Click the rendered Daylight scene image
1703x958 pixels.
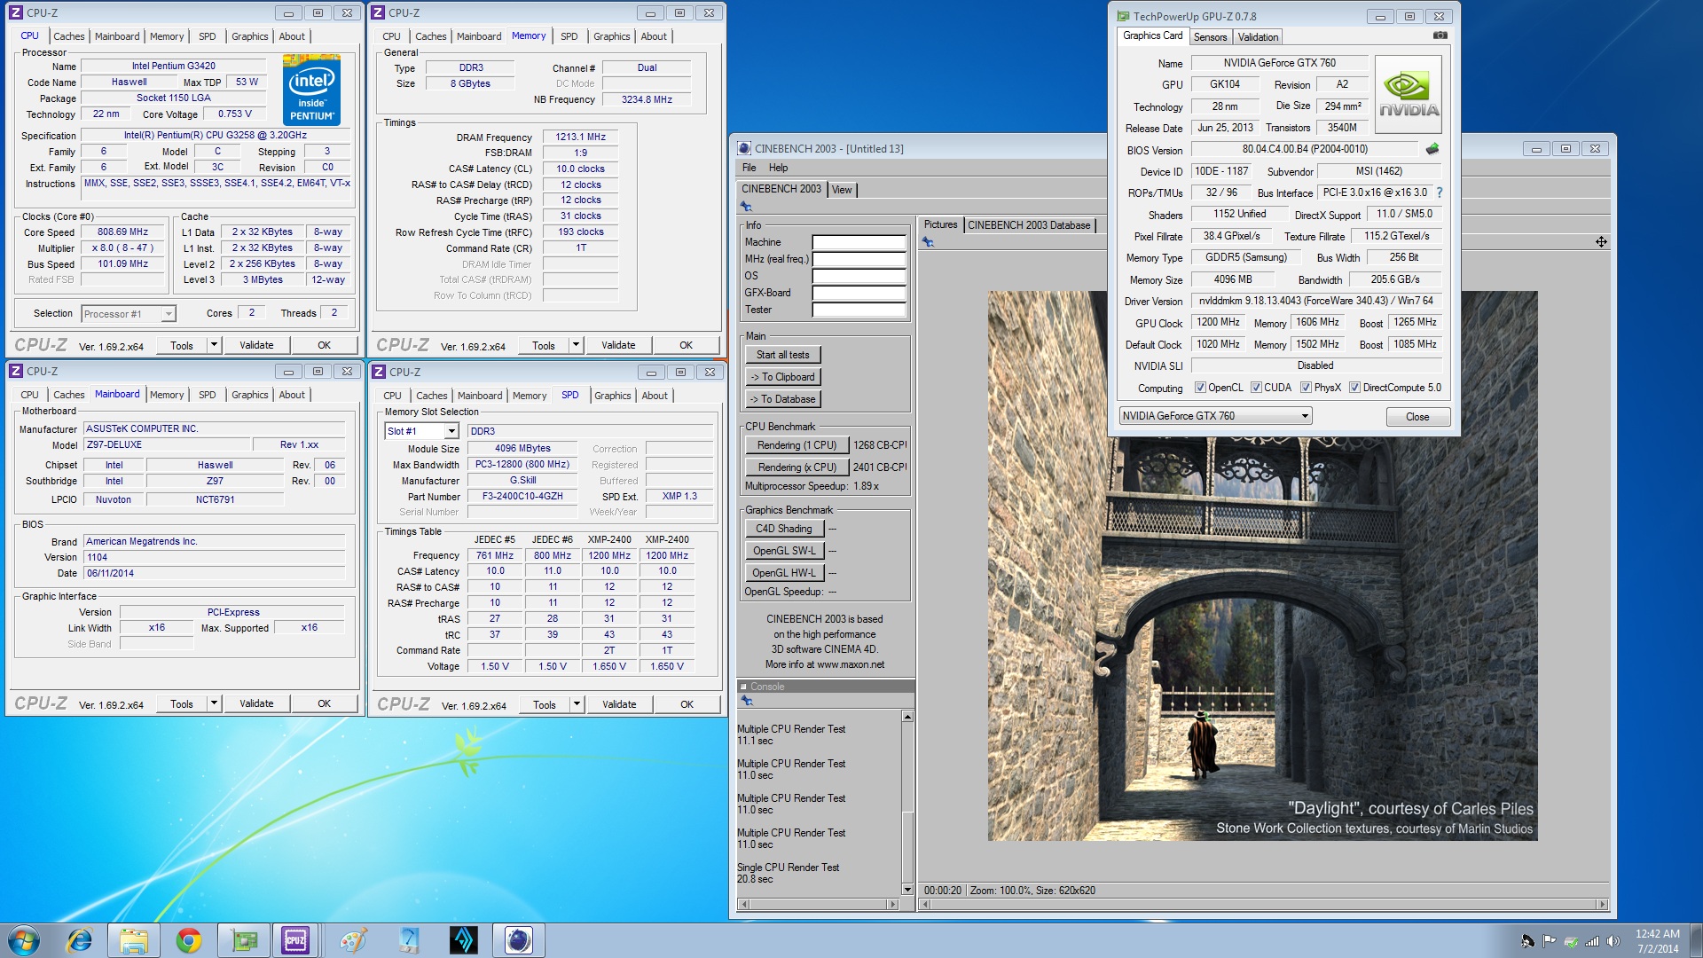(x=1262, y=566)
